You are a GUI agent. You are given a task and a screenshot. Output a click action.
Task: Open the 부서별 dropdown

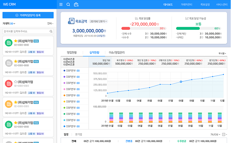(x=222, y=53)
